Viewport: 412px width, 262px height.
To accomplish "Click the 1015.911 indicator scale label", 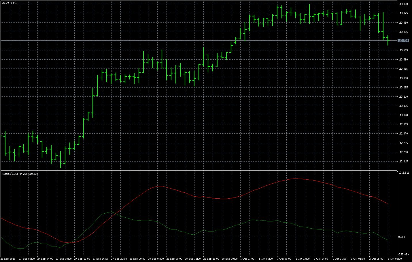I will tap(403, 173).
